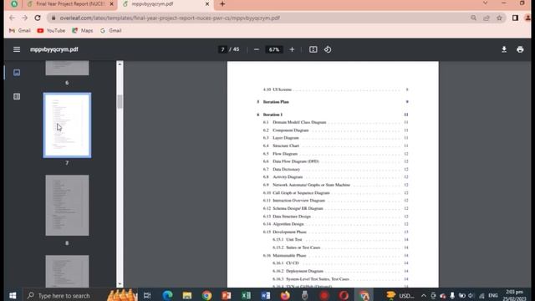
Task: Open Microsoft Edge from the taskbar
Action: click(167, 295)
